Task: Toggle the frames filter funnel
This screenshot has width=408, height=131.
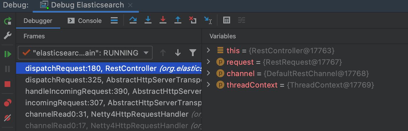Action: point(193,53)
